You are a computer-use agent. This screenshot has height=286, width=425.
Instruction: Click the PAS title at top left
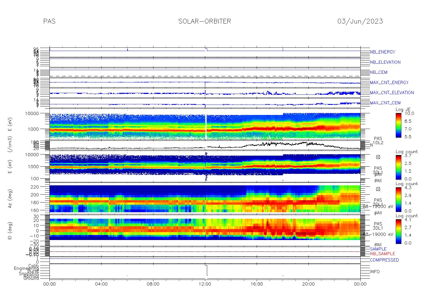tap(49, 21)
